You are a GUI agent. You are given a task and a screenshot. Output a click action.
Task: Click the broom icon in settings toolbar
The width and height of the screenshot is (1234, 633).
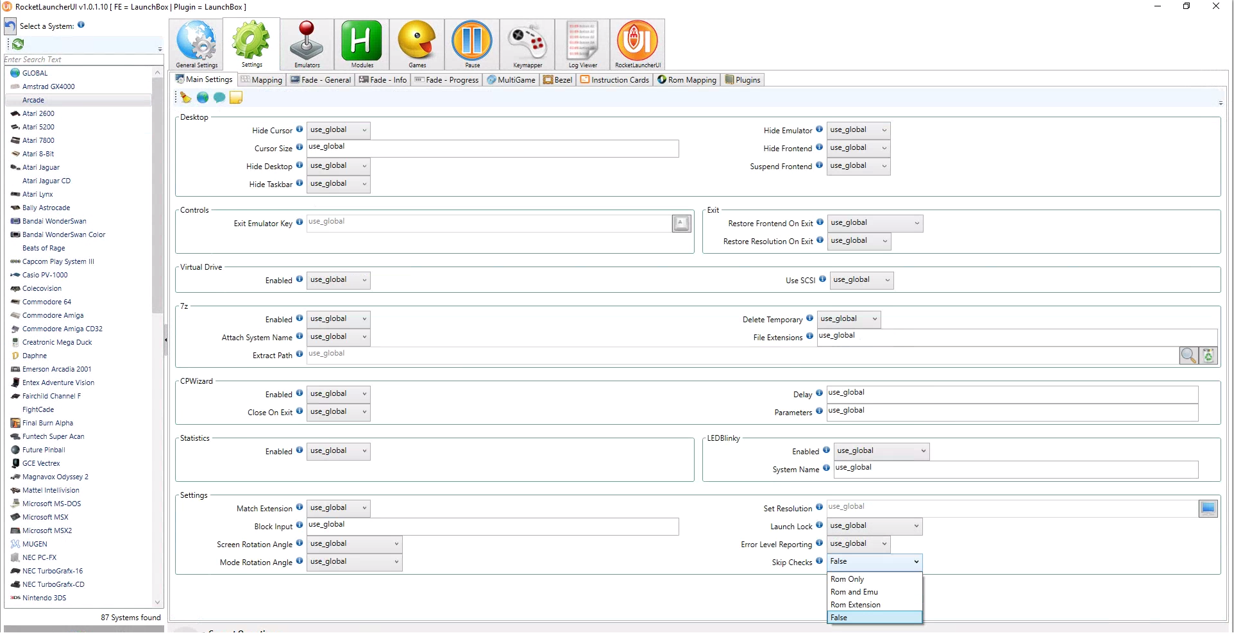tap(186, 97)
